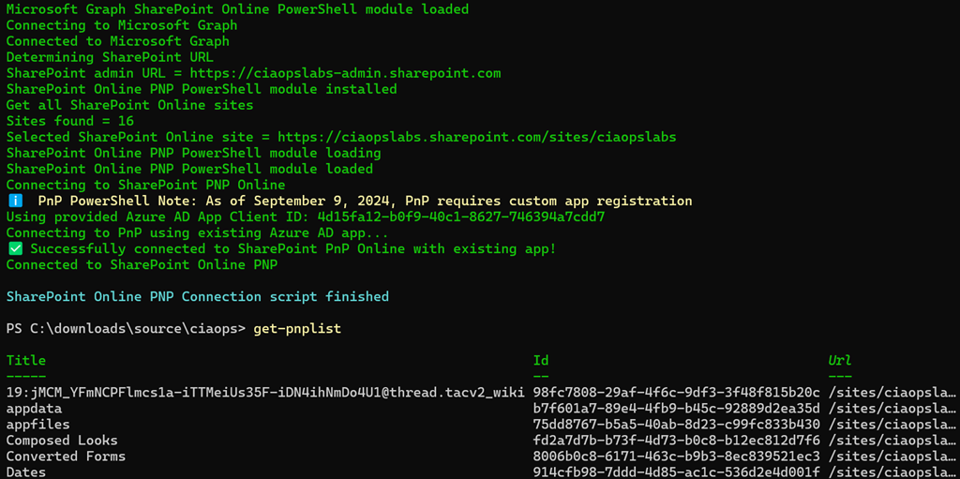
Task: Click the Id starting with 98fc7808
Action: 676,393
